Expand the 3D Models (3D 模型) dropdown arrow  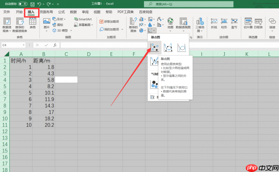coord(71,30)
